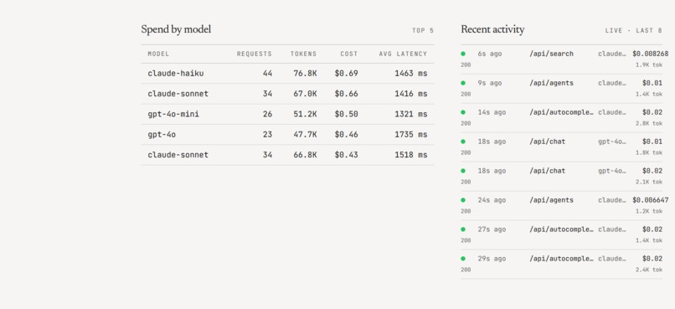Click the 1463 ms latency value
Screen dimensions: 675x309
click(x=411, y=74)
